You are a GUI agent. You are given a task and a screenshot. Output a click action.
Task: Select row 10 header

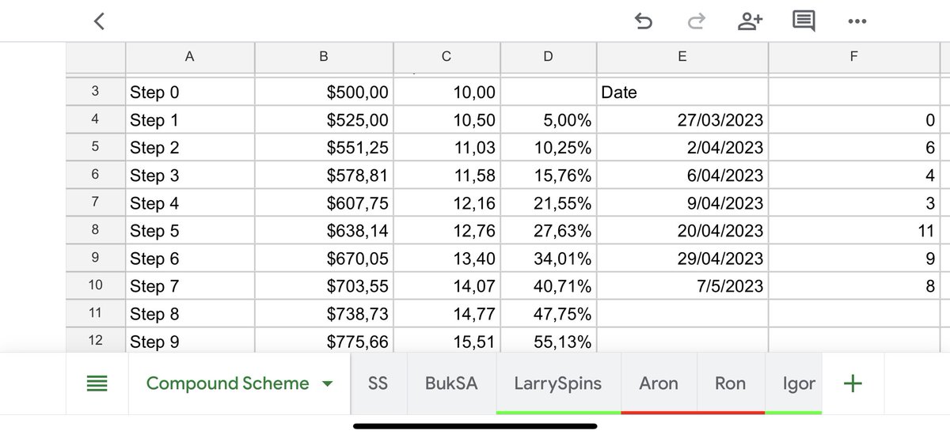(x=95, y=285)
